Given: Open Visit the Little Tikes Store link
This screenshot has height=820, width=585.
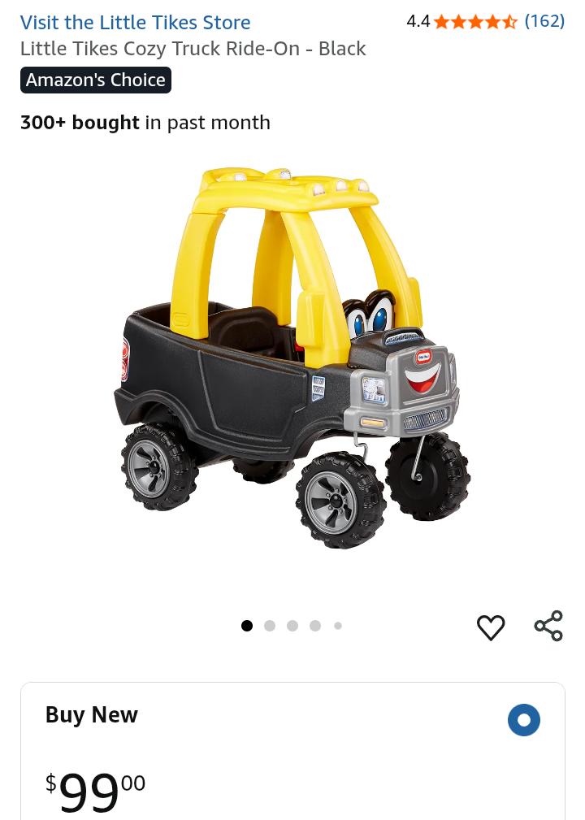Looking at the screenshot, I should click(136, 23).
